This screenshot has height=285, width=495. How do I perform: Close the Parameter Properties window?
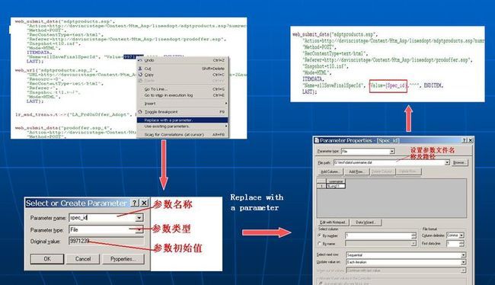click(471, 140)
